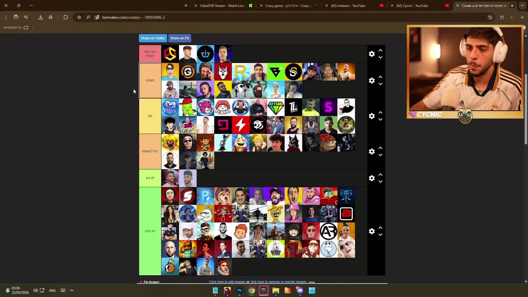Click the volume icon in system tray
This screenshot has width=528, height=297.
coord(35,290)
